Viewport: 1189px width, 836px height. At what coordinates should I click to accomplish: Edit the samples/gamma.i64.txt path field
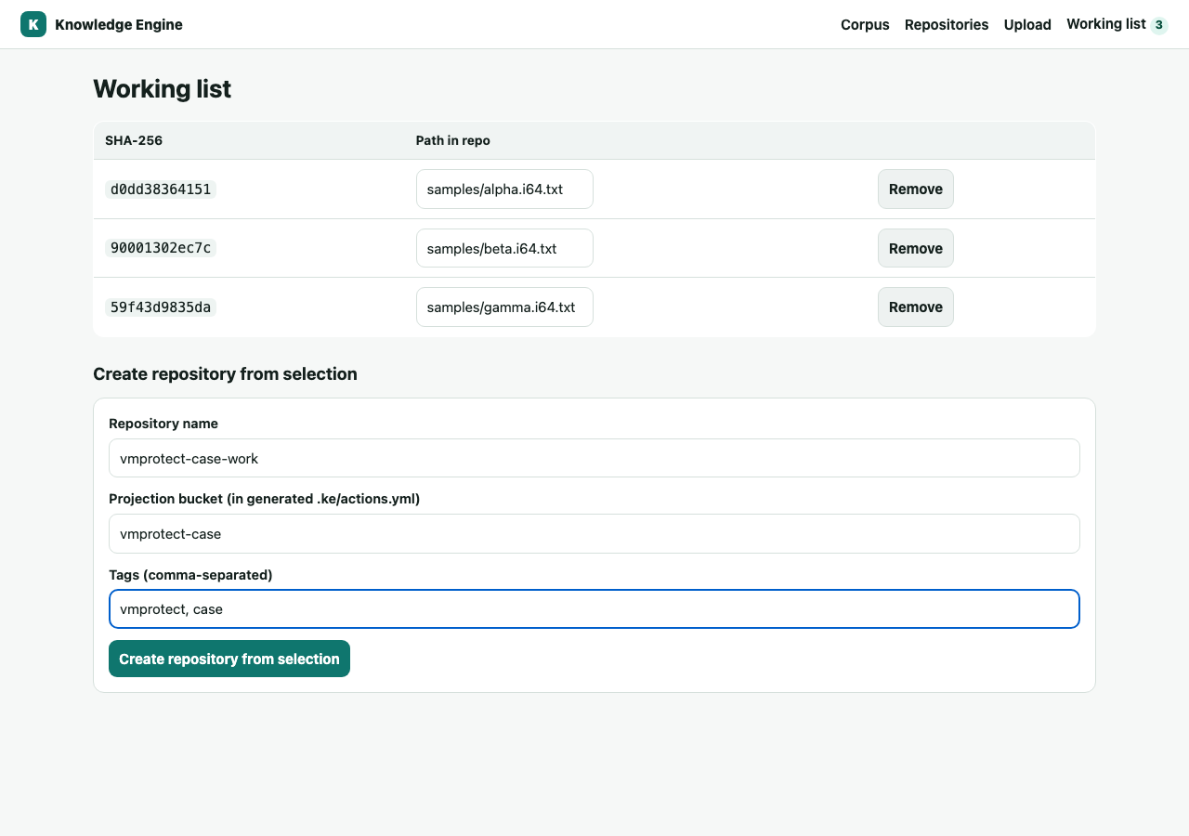pyautogui.click(x=504, y=307)
